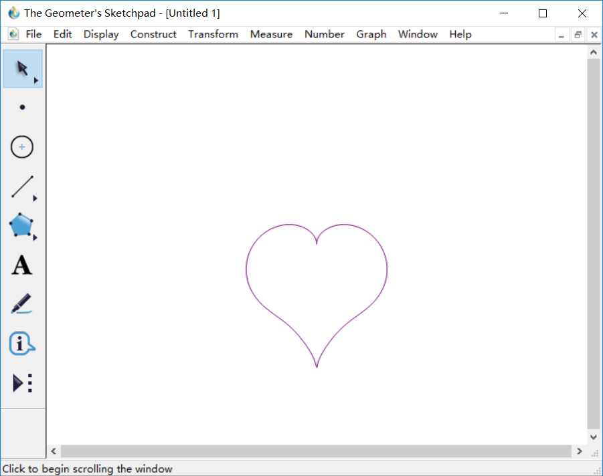The image size is (603, 476).
Task: Click the document icon beside File menu
Action: 13,34
